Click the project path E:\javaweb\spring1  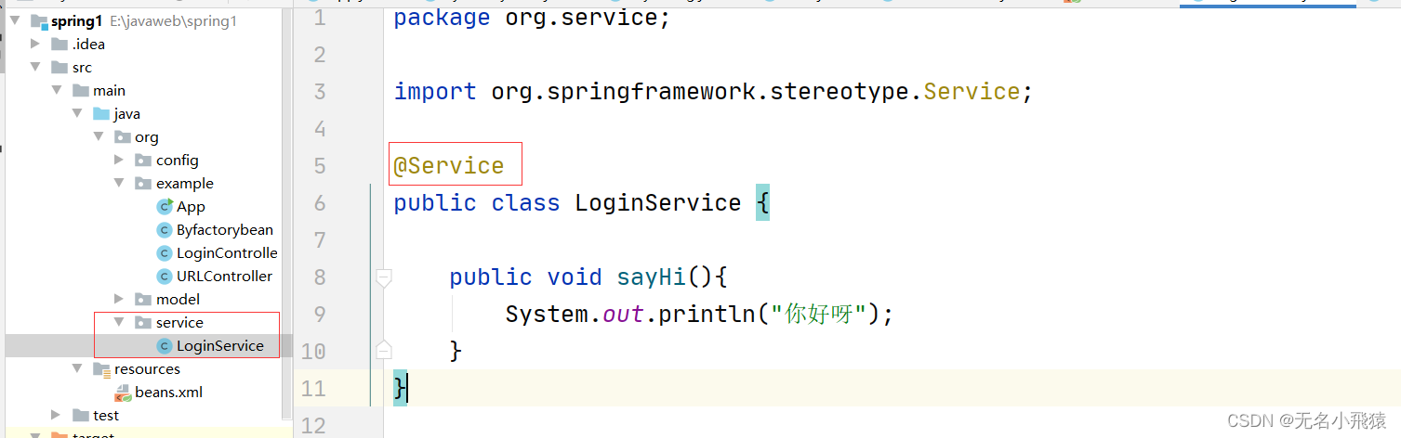click(173, 20)
